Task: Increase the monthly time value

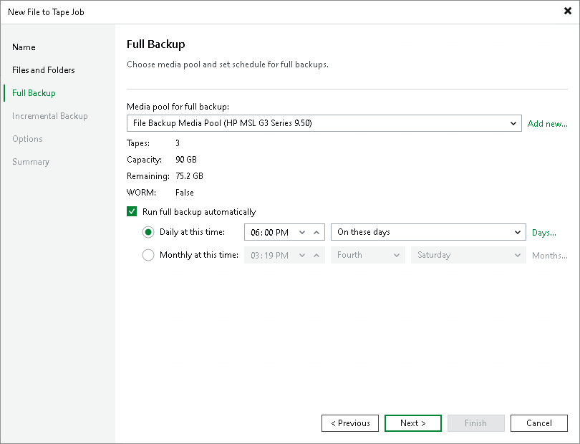Action: [316, 255]
